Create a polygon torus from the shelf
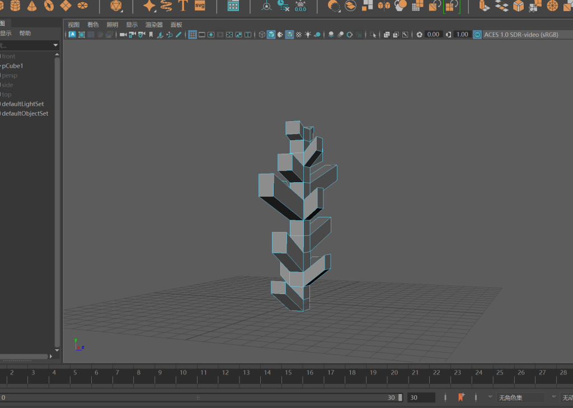This screenshot has width=573, height=408. click(49, 6)
